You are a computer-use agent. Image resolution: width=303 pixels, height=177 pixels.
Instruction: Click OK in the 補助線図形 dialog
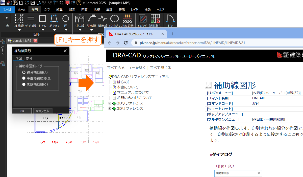(22, 111)
